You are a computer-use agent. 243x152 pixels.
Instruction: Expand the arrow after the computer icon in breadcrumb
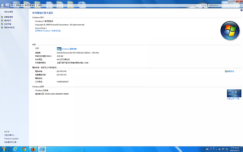point(15,5)
